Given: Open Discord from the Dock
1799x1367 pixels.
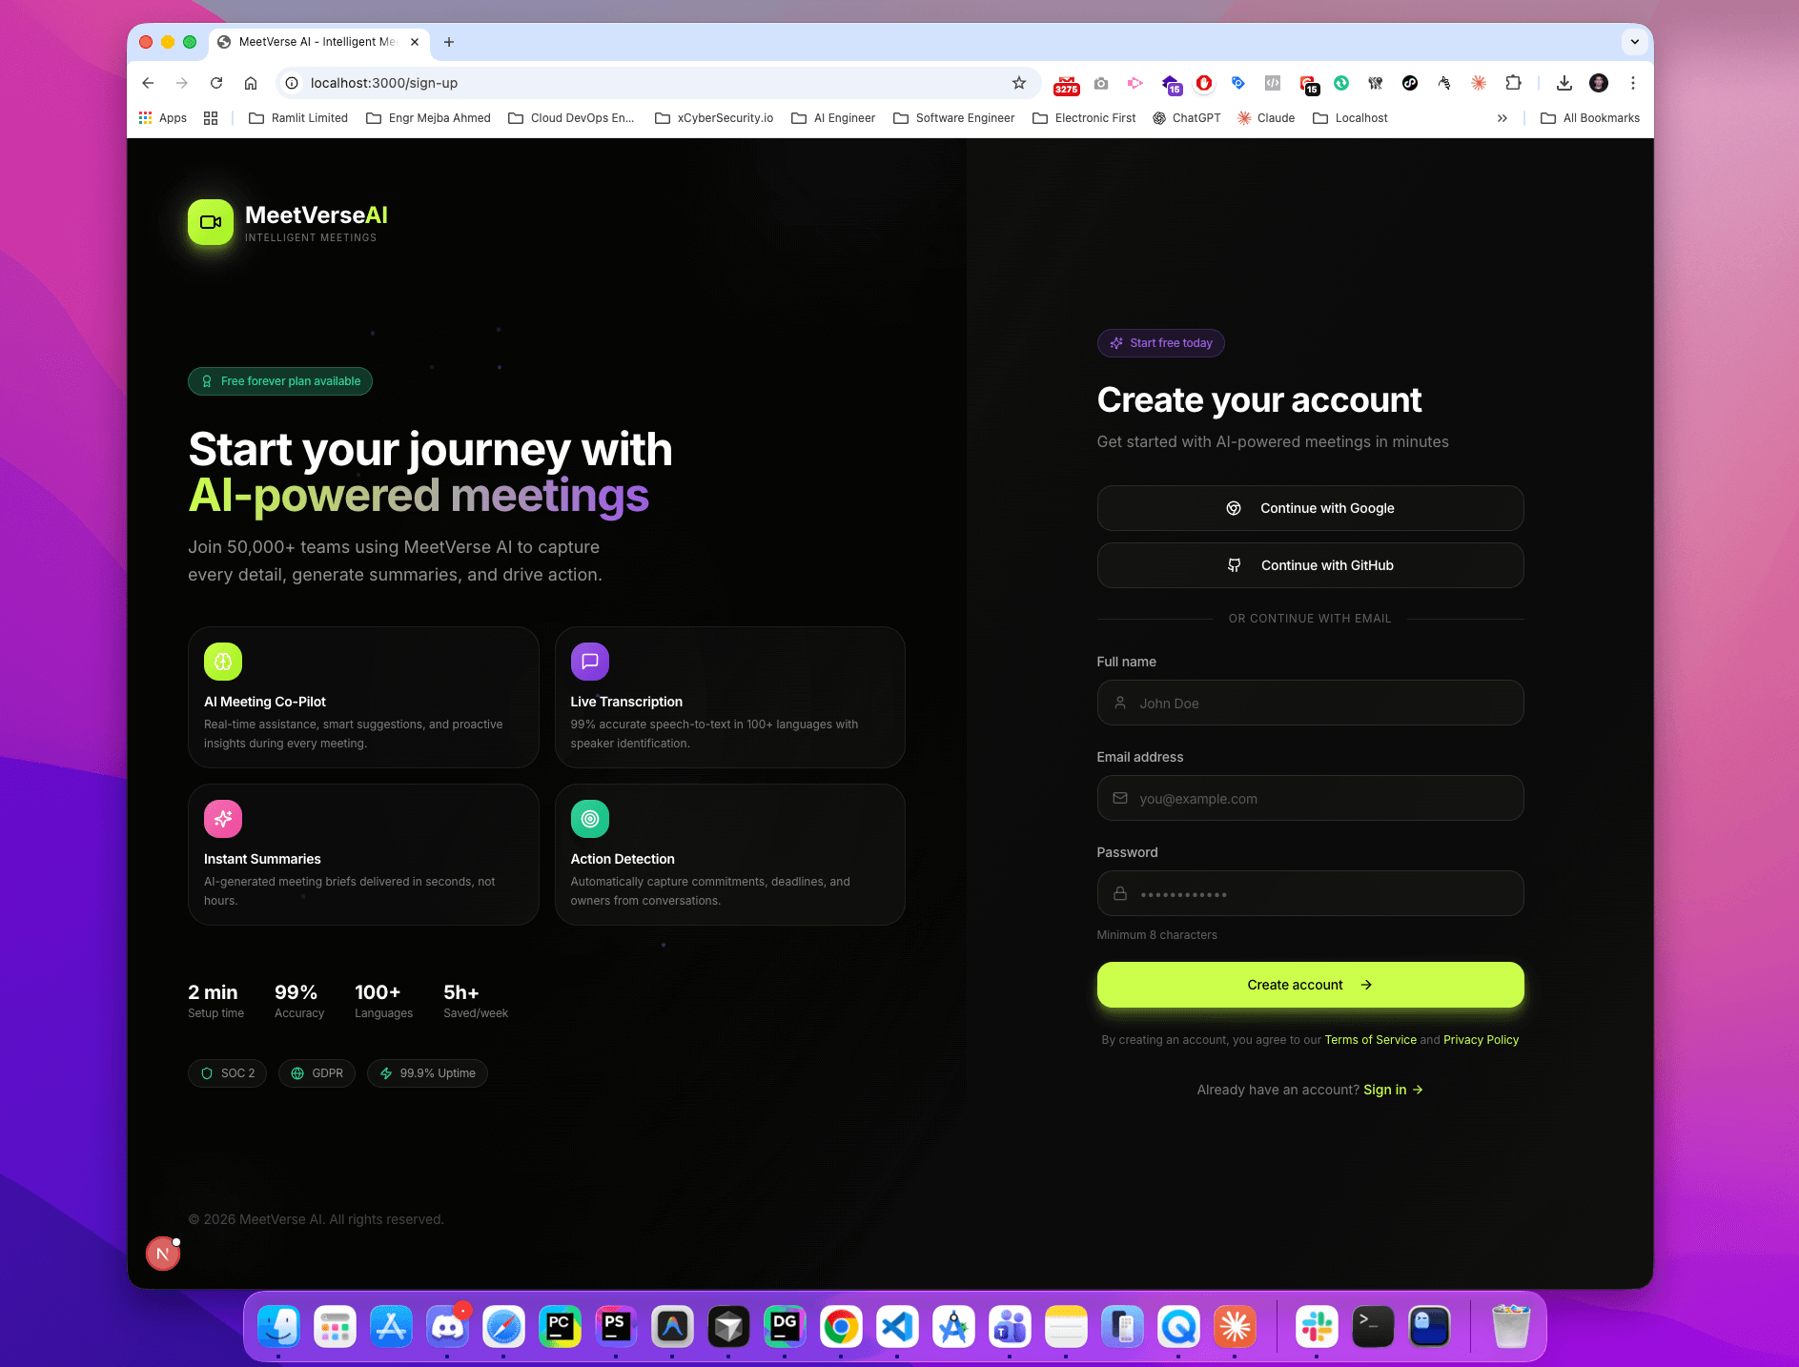Looking at the screenshot, I should click(x=448, y=1326).
